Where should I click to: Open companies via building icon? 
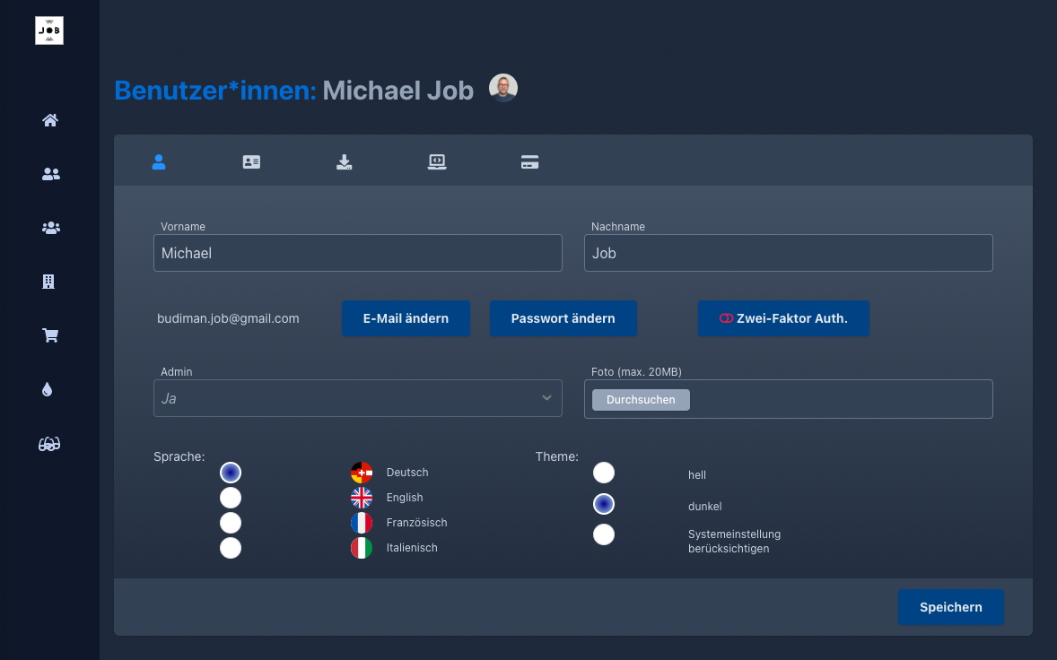point(48,282)
